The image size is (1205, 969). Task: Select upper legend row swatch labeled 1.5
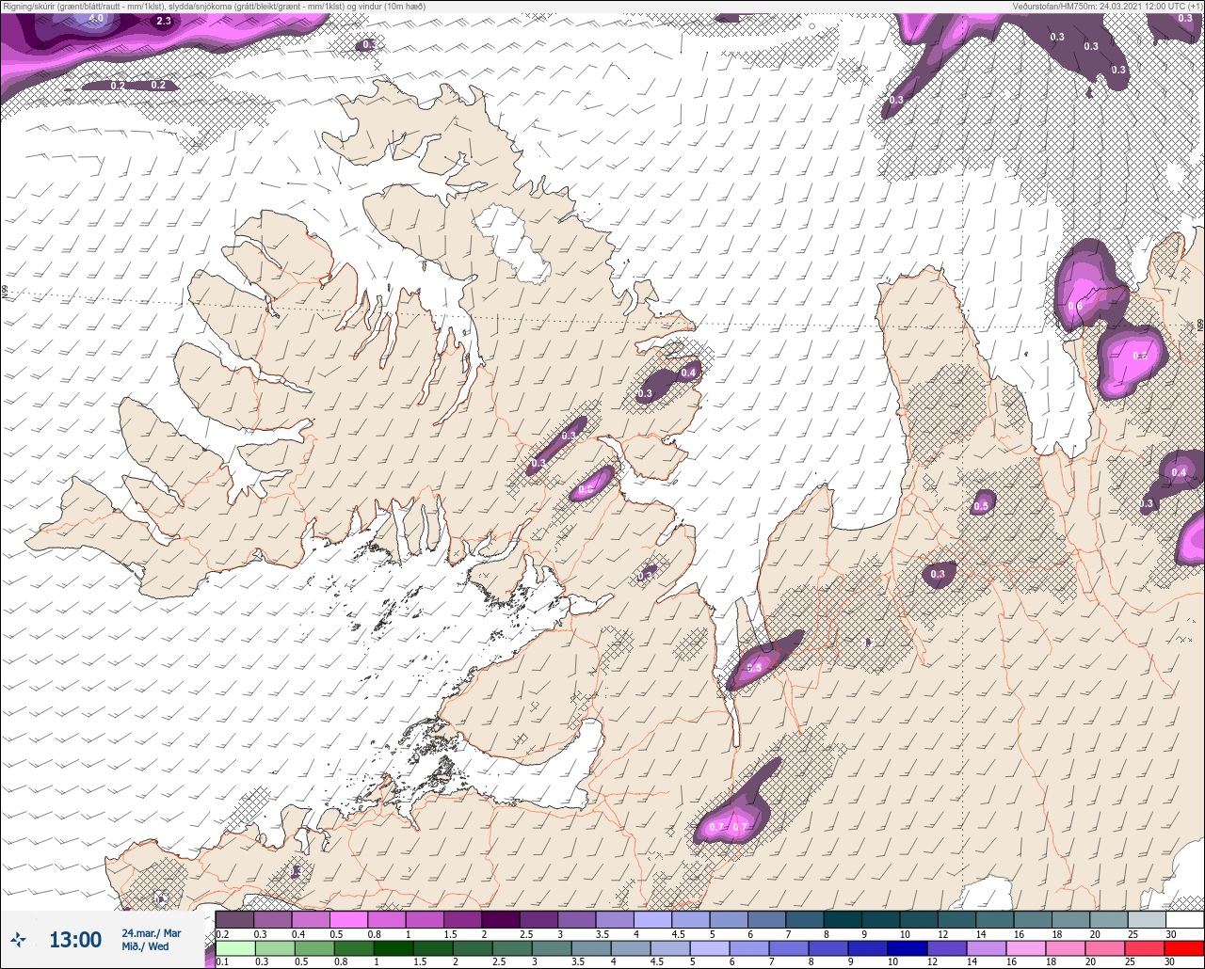(x=462, y=919)
